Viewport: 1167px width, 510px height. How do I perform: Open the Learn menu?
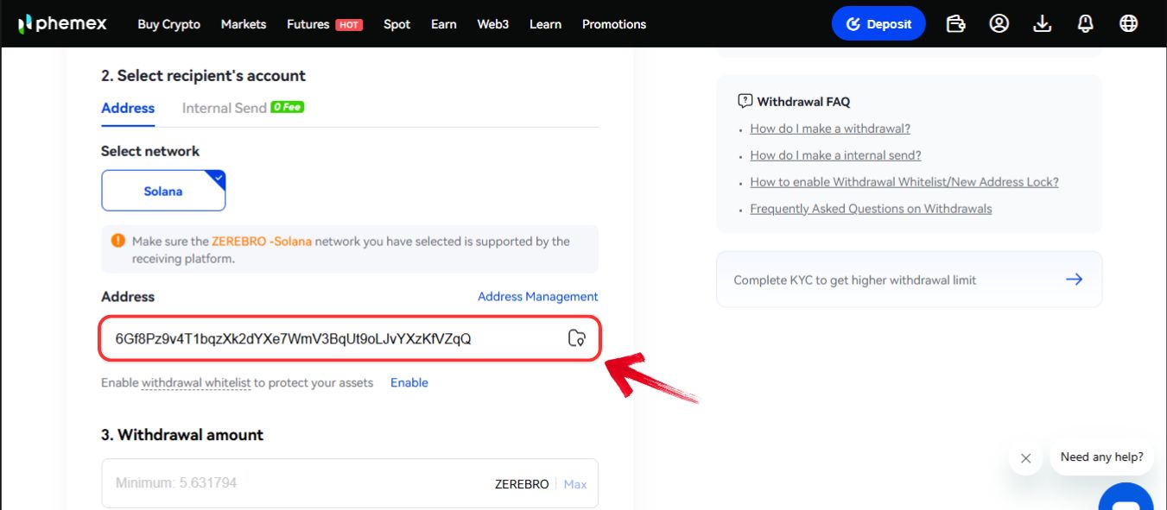click(x=545, y=24)
